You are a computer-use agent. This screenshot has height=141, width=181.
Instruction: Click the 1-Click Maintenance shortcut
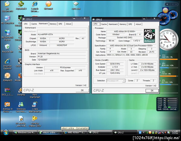tap(35, 107)
